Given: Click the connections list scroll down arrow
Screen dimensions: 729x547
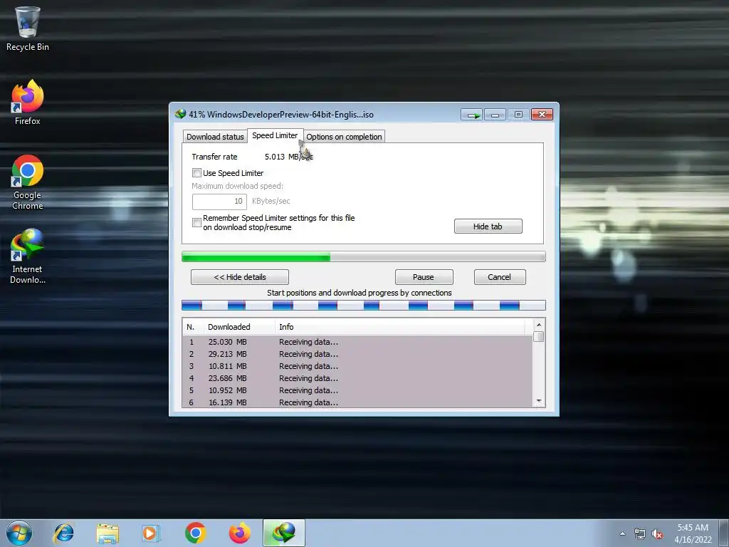Looking at the screenshot, I should [539, 401].
